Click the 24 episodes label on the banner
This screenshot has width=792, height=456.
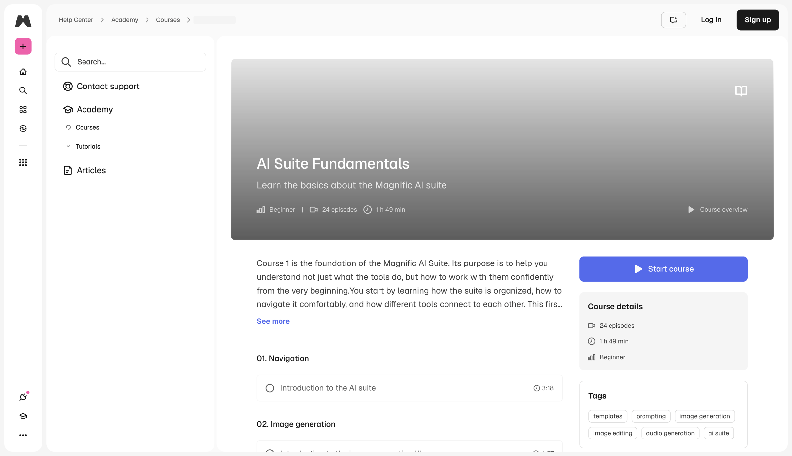(340, 210)
